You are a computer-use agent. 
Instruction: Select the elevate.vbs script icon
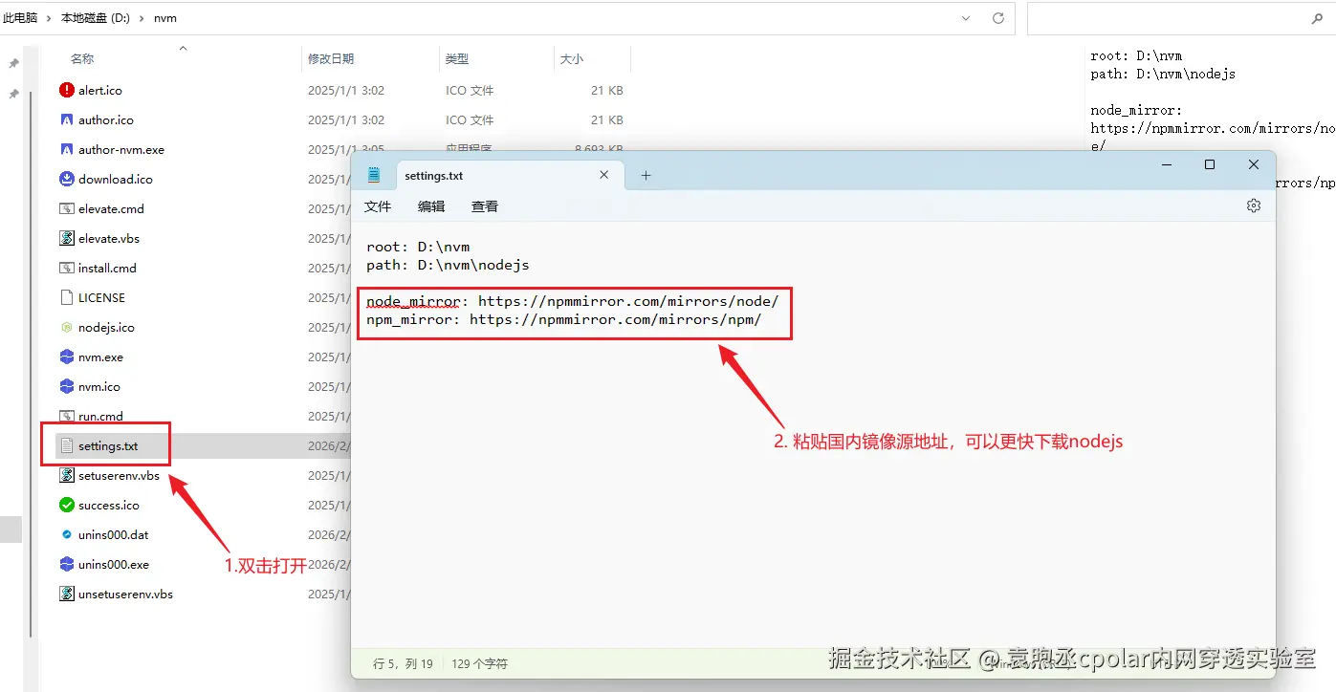pos(66,238)
